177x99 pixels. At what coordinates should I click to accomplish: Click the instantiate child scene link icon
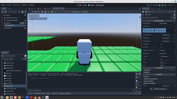[5, 12]
